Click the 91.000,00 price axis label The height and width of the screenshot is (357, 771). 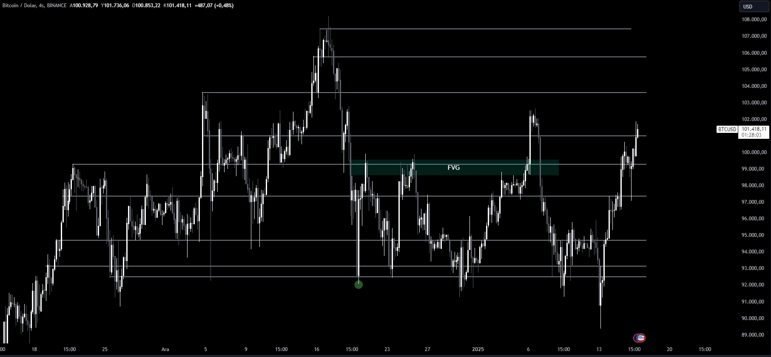click(x=753, y=302)
